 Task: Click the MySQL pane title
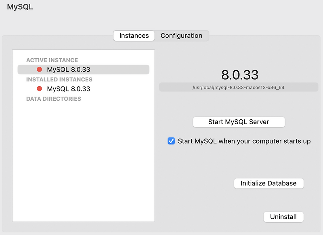(x=21, y=6)
